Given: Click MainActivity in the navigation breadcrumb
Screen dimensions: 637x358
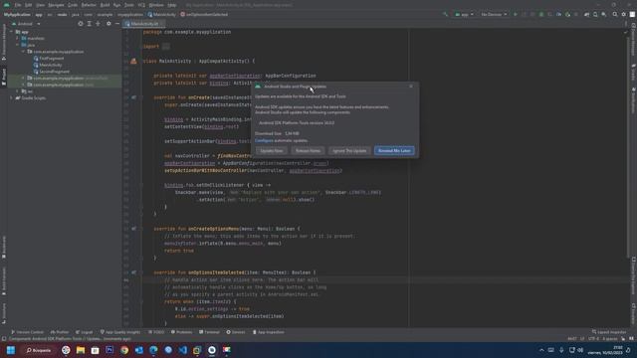Looking at the screenshot, I should pyautogui.click(x=161, y=14).
